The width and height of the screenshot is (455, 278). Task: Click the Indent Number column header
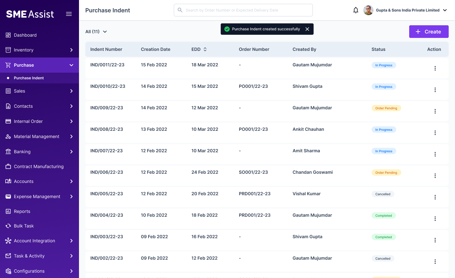[106, 49]
